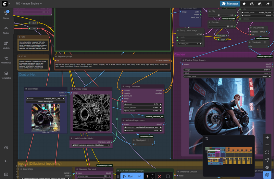Click the Manager button
This screenshot has height=179, width=274.
230,4
